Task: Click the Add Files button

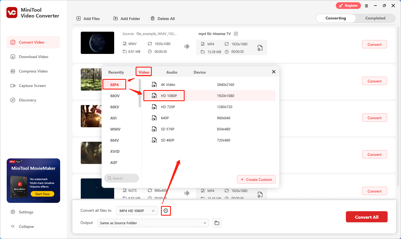Action: [88, 19]
